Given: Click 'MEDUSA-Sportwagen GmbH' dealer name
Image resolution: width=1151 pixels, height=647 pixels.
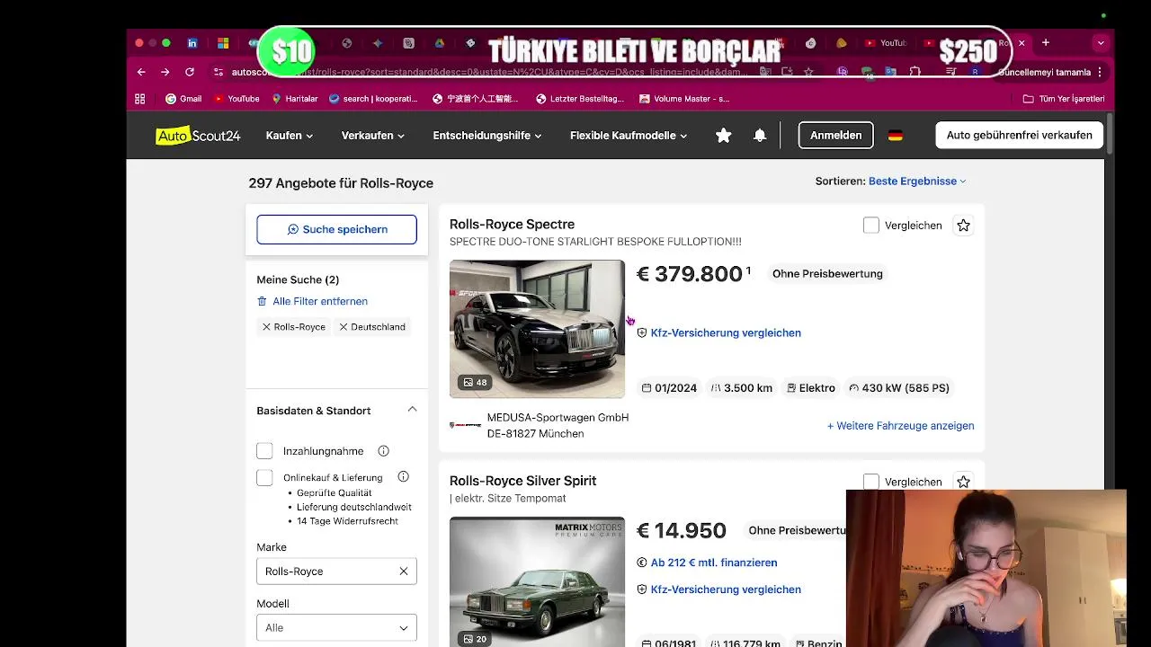Looking at the screenshot, I should 558,418.
